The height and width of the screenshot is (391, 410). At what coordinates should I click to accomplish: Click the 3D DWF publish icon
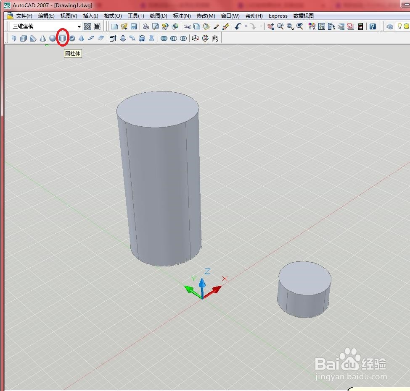tap(175, 26)
